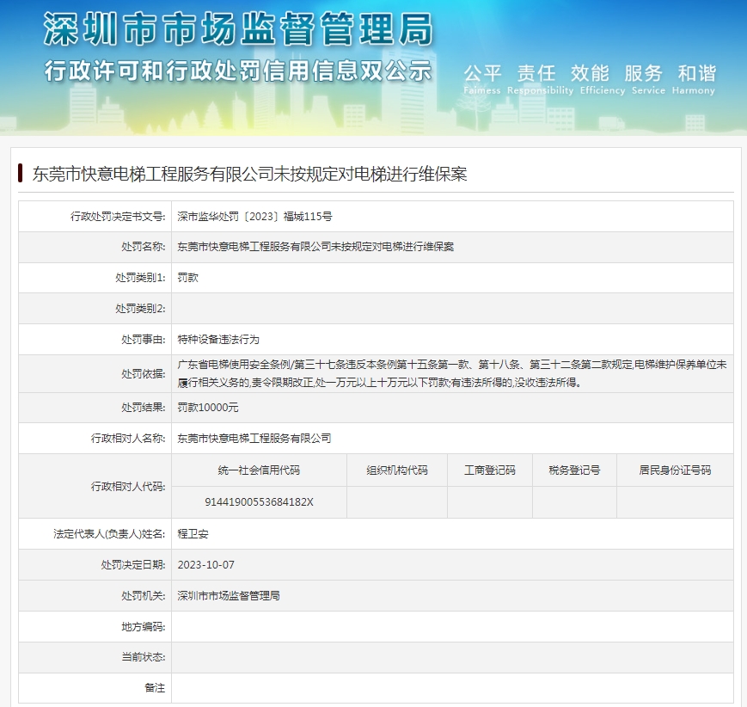Viewport: 747px width, 707px height.
Task: Select the 处罚机关 label
Action: click(x=144, y=596)
